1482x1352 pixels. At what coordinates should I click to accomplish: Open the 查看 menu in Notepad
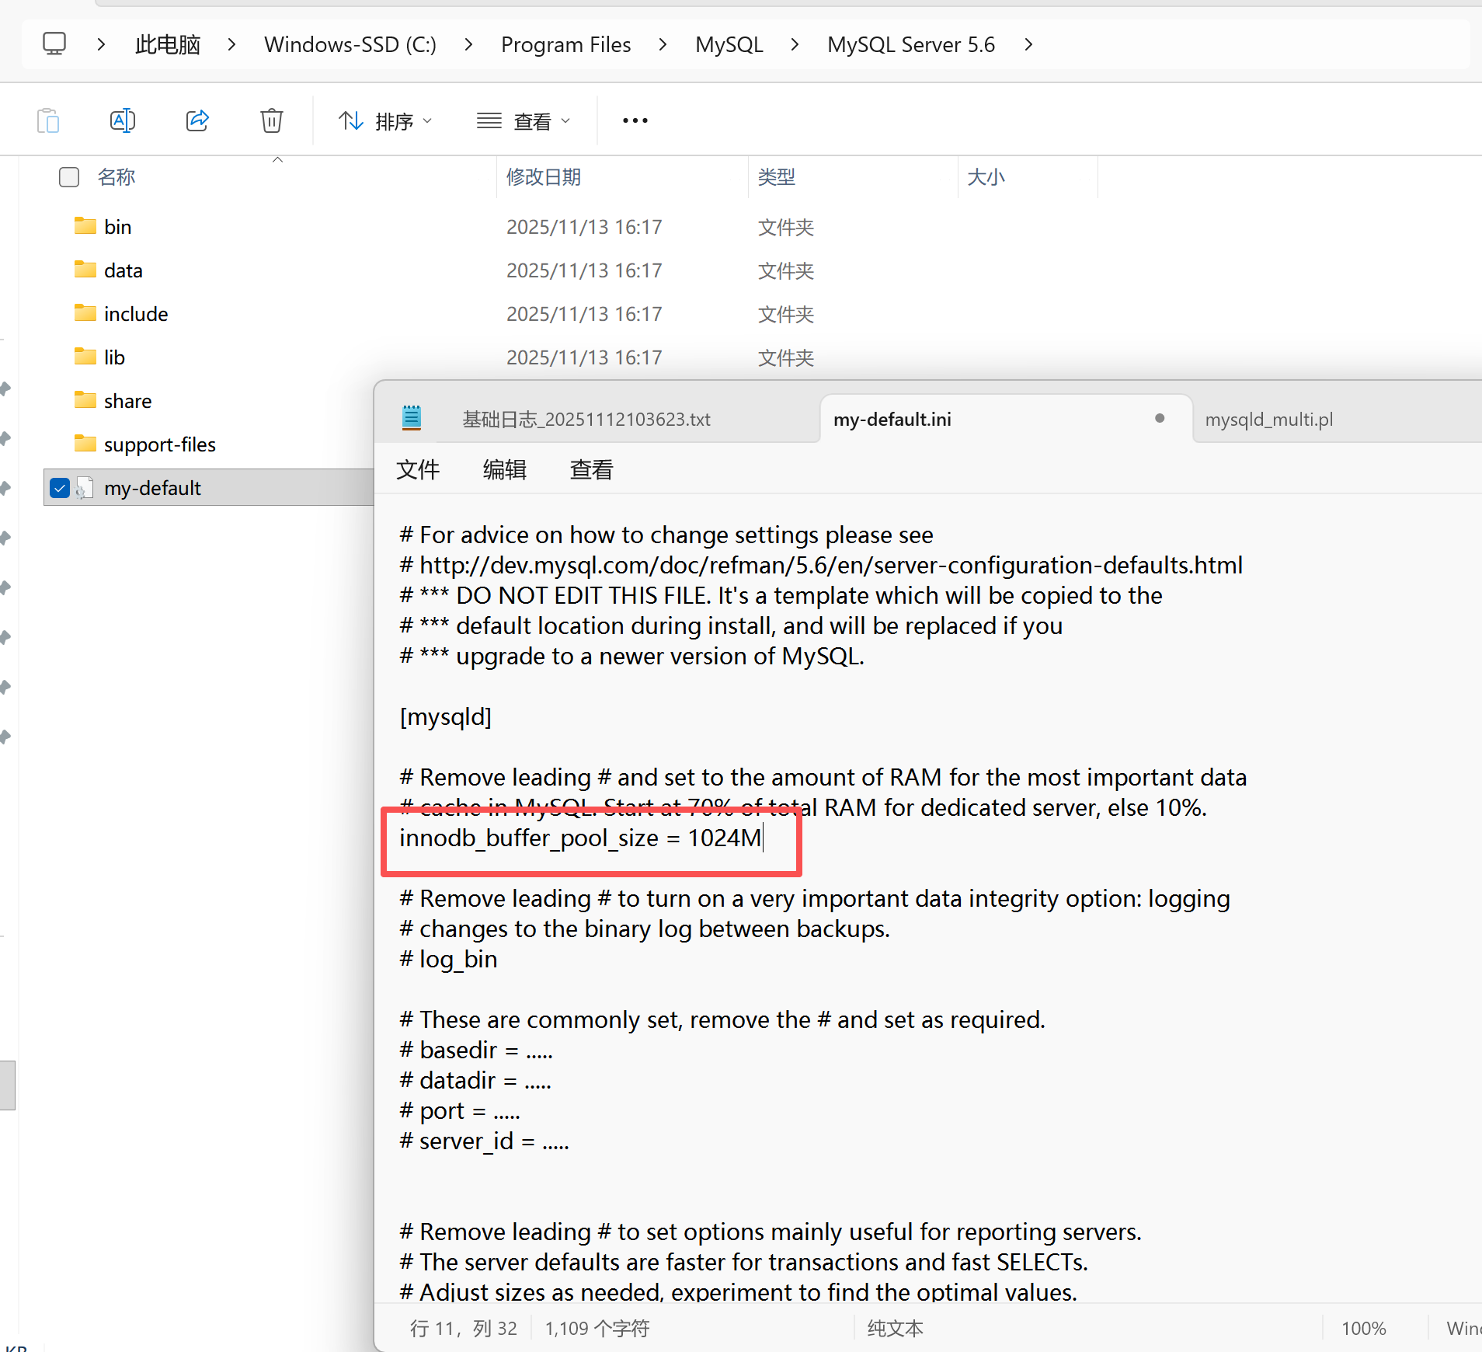tap(592, 470)
